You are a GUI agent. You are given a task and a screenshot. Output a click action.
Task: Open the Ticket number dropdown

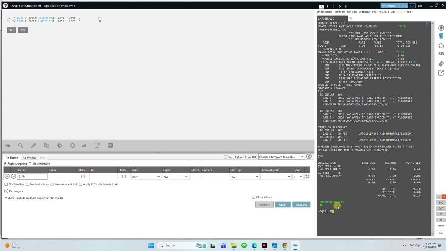click(x=298, y=177)
